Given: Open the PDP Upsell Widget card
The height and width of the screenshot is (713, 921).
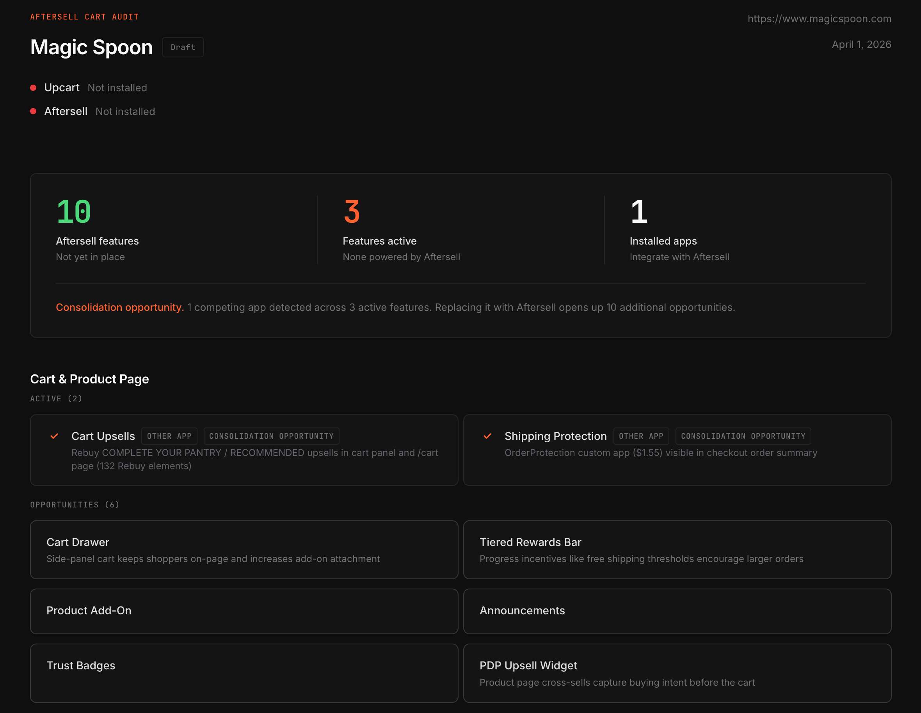Looking at the screenshot, I should tap(677, 673).
